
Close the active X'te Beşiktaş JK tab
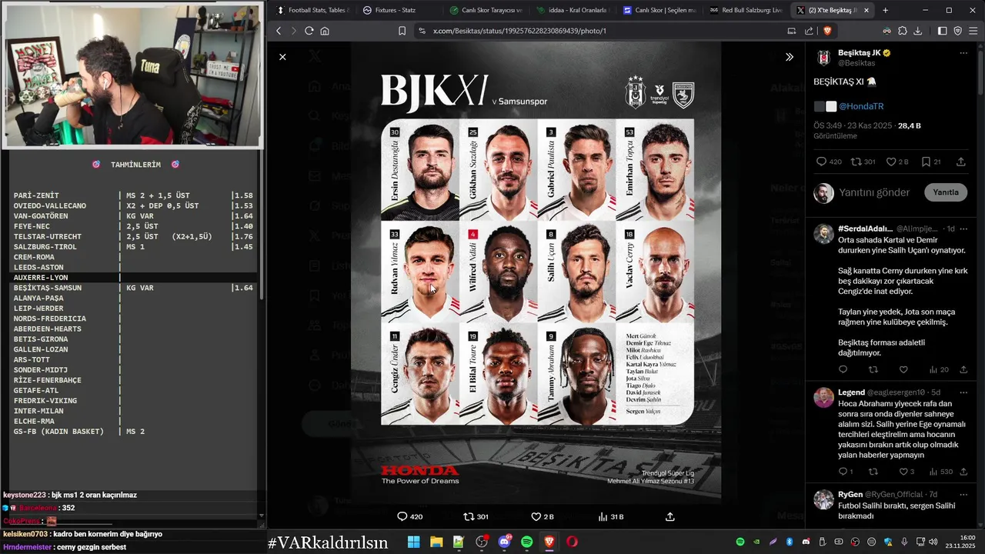(866, 10)
